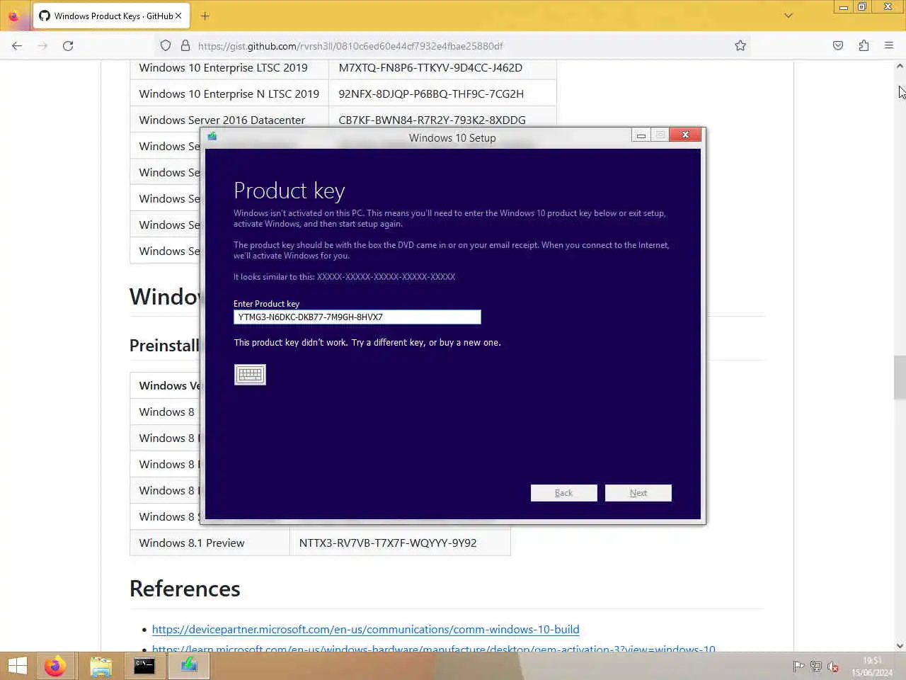Open the Command Prompt taskbar icon
This screenshot has height=680, width=906.
[x=144, y=666]
